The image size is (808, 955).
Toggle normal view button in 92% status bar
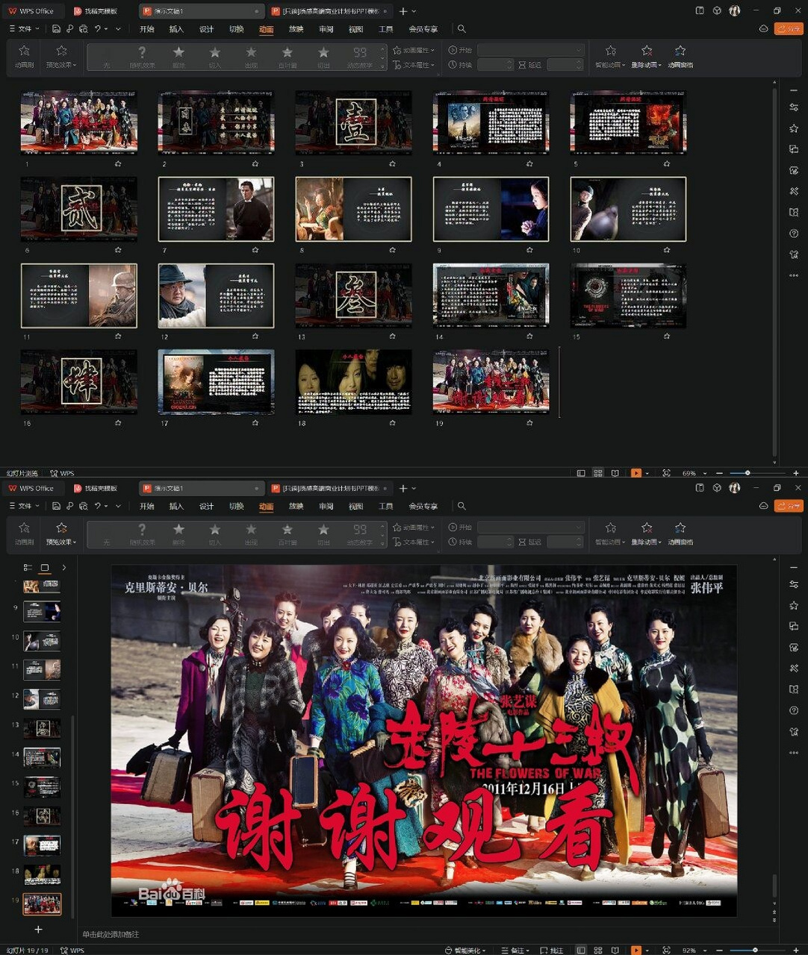(x=581, y=951)
